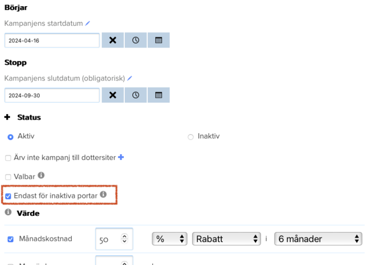Image resolution: width=368 pixels, height=265 pixels.
Task: Enable Ärv inte kampanj till dottersiter
Action: point(8,158)
